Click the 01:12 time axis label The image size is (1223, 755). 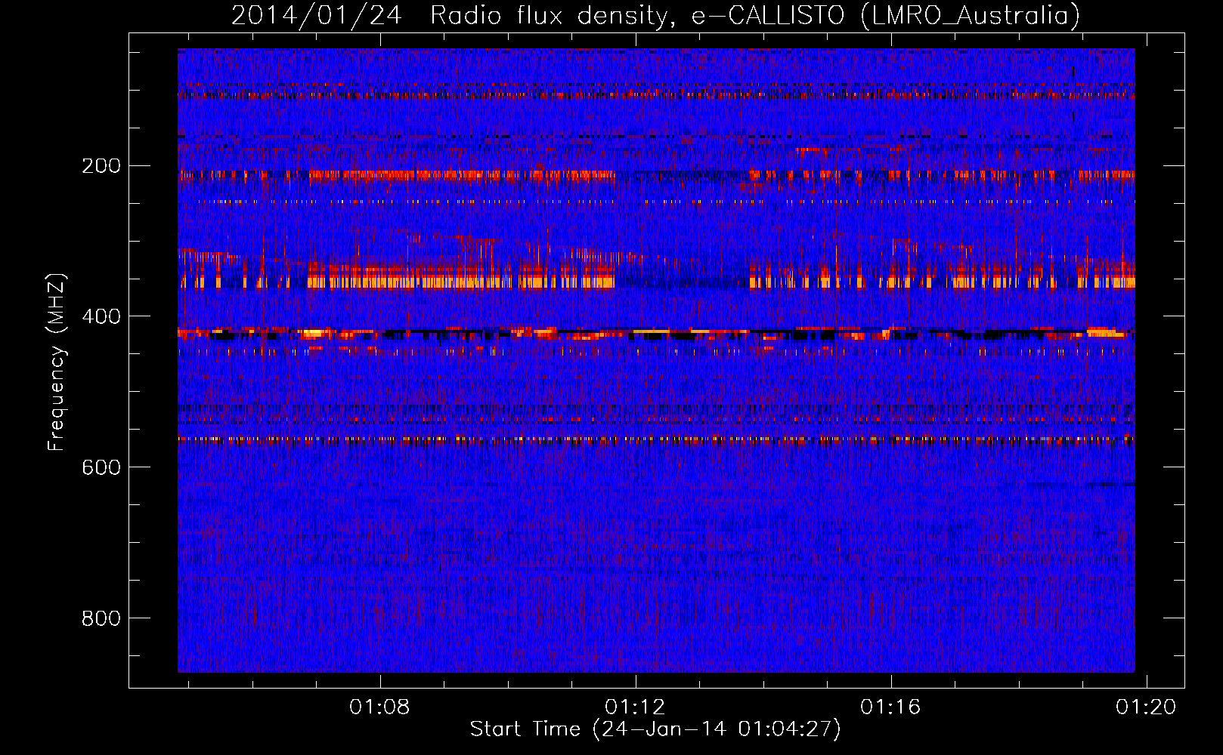click(x=635, y=707)
